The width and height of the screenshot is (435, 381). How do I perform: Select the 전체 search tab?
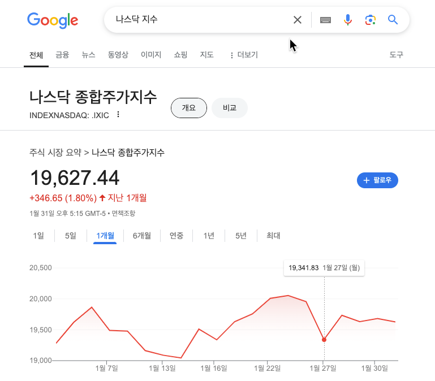tap(36, 55)
